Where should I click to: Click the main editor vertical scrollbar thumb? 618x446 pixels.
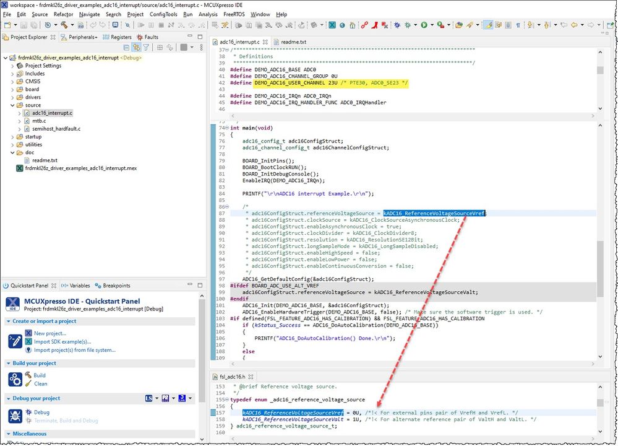600,268
